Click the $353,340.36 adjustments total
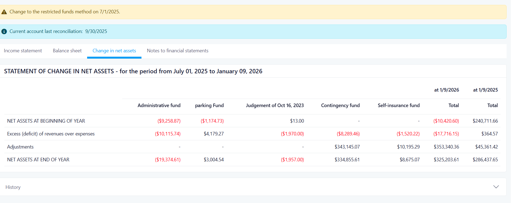Screen dimensions: 511x203 pos(446,147)
